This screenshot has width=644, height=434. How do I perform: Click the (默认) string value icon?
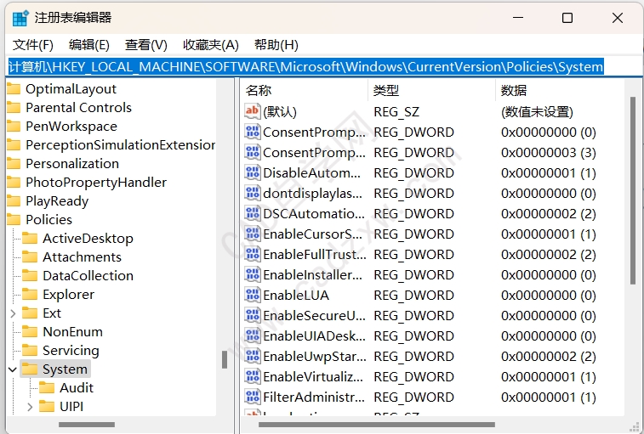252,111
